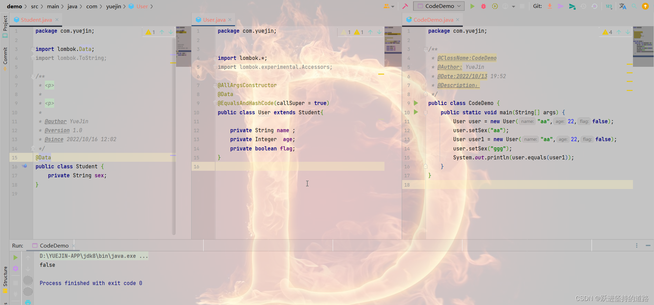Open Search Everywhere magnifier icon
Screen dimensions: 654x305
pos(634,6)
